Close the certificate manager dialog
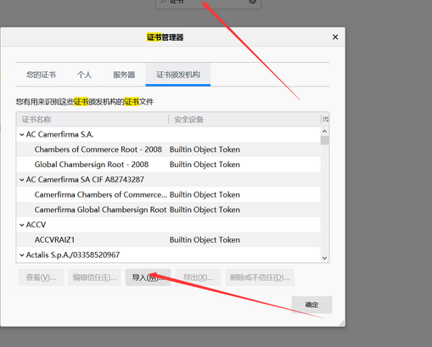Image resolution: width=432 pixels, height=347 pixels. coord(335,37)
